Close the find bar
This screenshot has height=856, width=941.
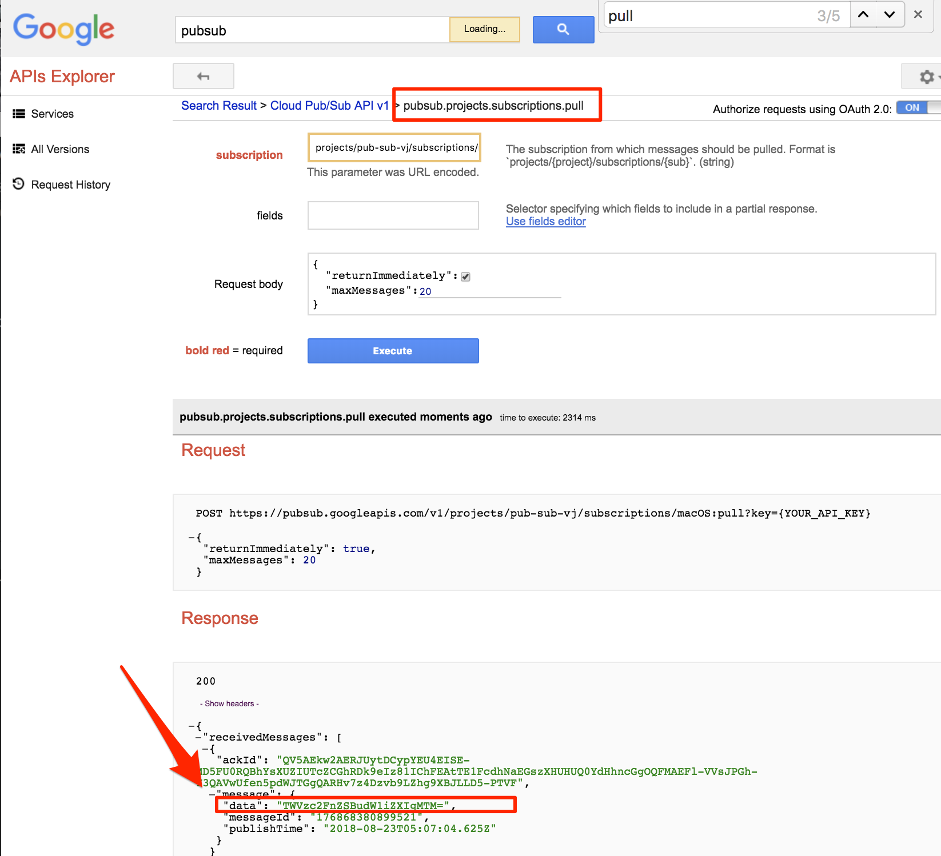tap(918, 15)
